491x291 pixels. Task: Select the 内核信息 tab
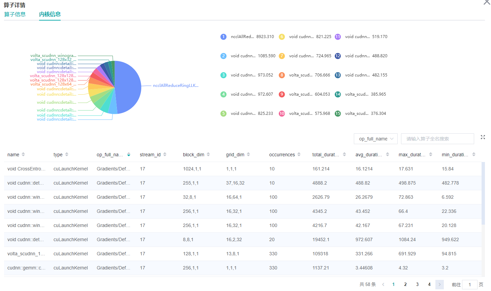coord(50,14)
